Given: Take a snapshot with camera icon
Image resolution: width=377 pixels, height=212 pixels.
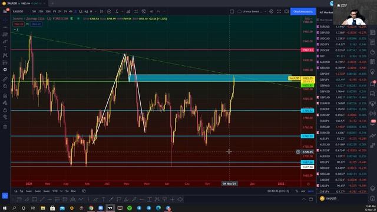Looking at the screenshot, I should coord(286,11).
